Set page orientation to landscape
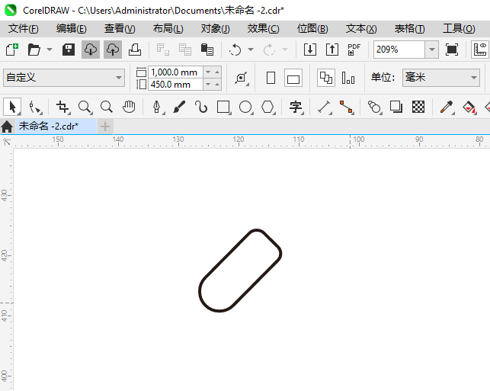Screen dimensions: 490x391 [x=293, y=78]
